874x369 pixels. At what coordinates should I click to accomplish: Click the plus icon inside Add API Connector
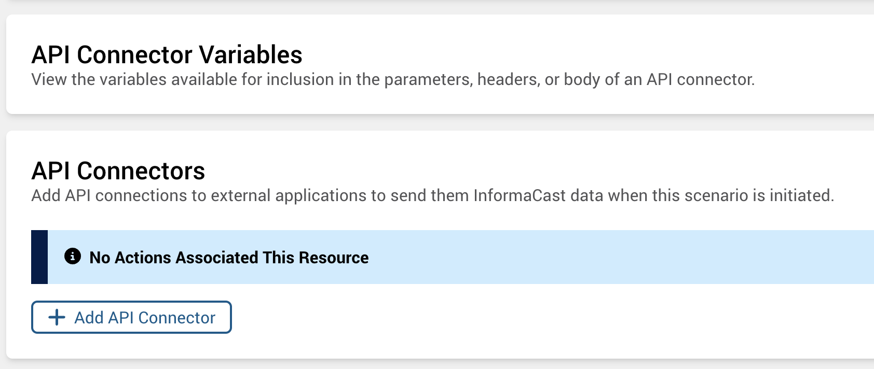(56, 317)
